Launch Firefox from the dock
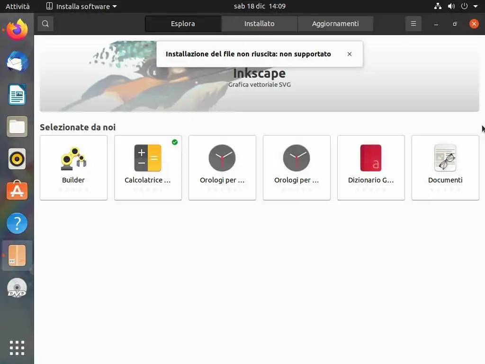Image resolution: width=485 pixels, height=364 pixels. [17, 30]
